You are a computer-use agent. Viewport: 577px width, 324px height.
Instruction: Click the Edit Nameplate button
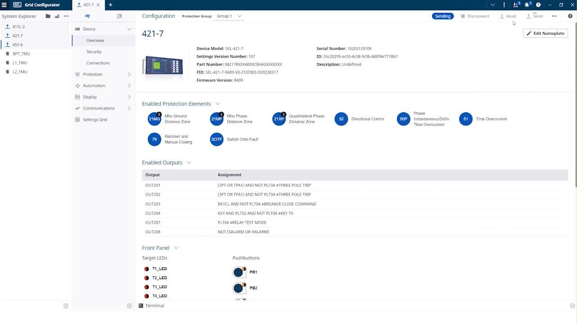pyautogui.click(x=545, y=33)
